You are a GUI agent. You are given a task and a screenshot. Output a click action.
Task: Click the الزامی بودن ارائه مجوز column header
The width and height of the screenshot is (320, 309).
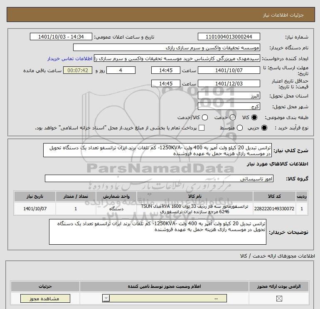click(x=279, y=286)
